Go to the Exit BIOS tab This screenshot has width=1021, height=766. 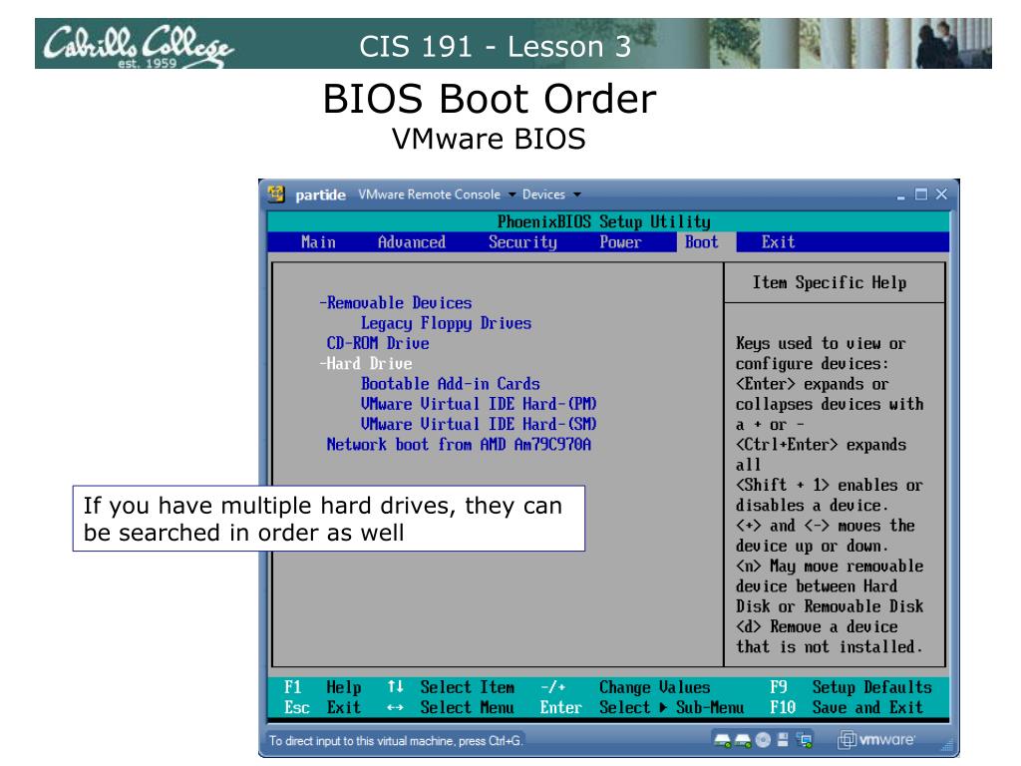[778, 242]
